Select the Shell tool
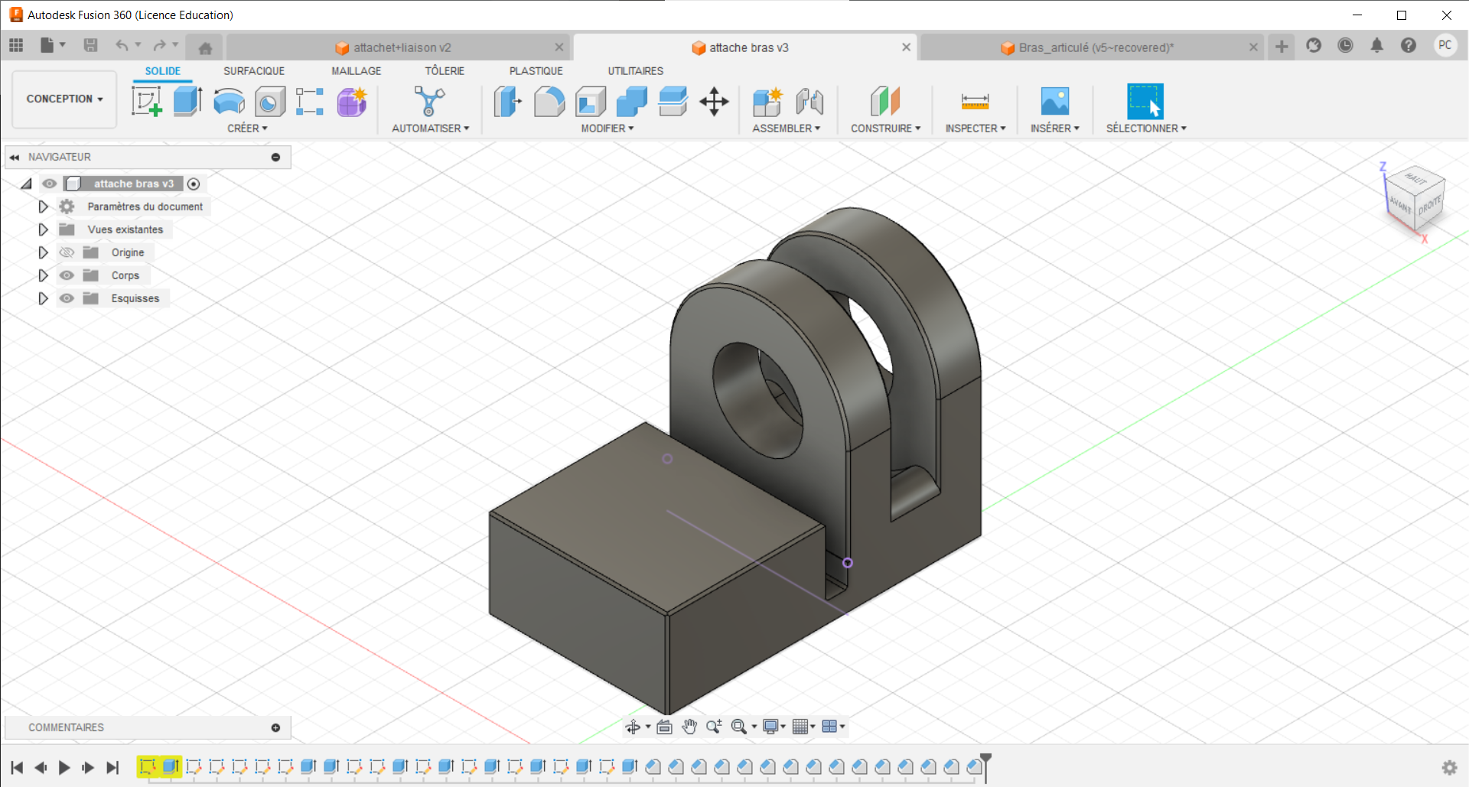Viewport: 1469px width, 787px height. click(x=591, y=101)
